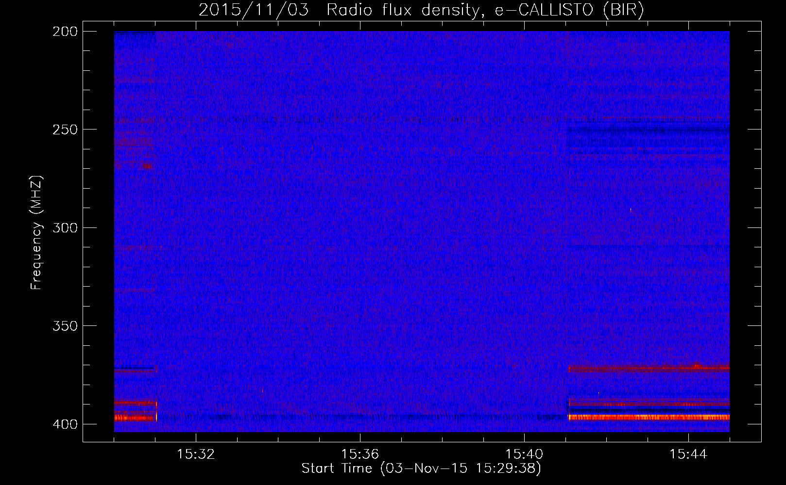
Task: Click the plot title "Radio flux density, e-CALLISTO (BIR)"
Action: 485,10
